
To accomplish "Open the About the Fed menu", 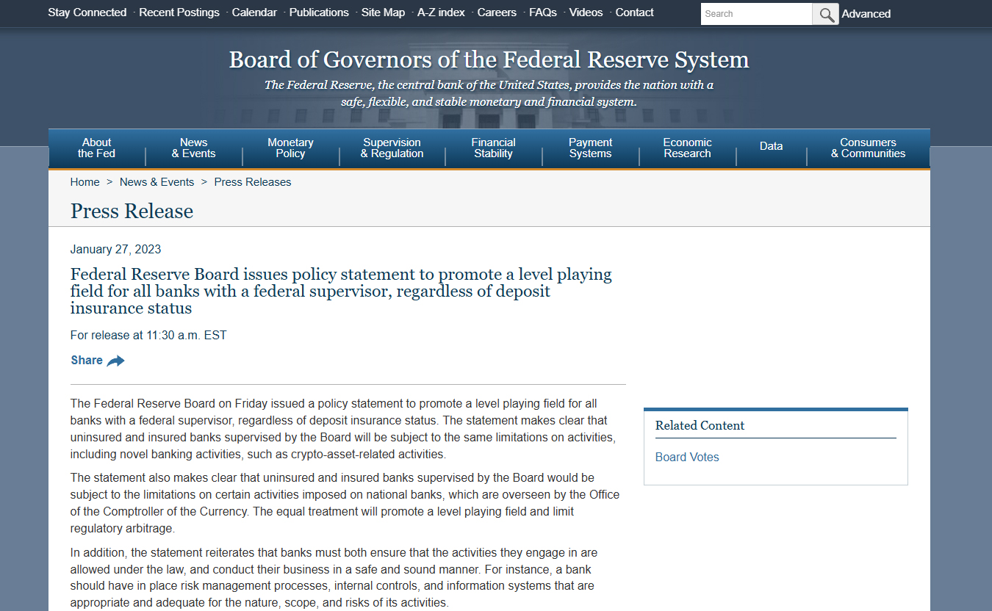I will pos(97,148).
